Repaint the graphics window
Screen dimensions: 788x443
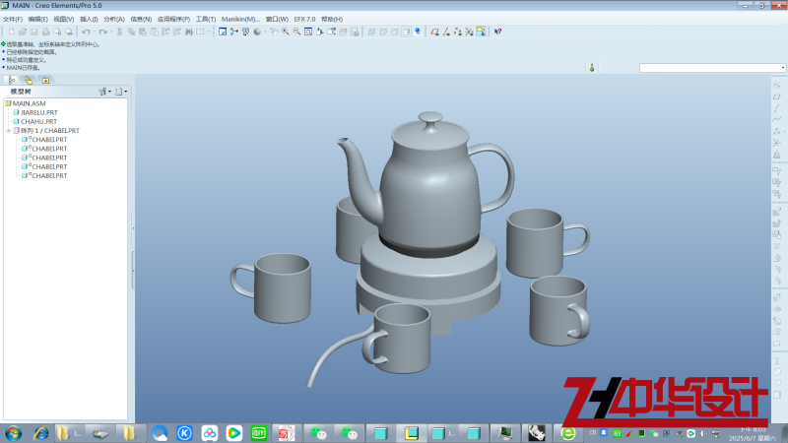(x=223, y=32)
